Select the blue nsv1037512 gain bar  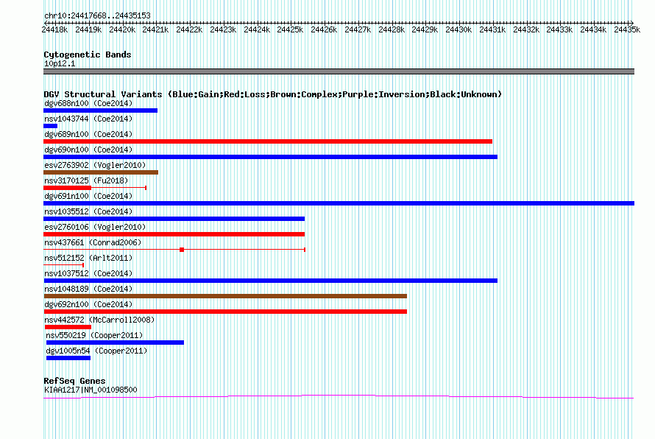coord(270,281)
